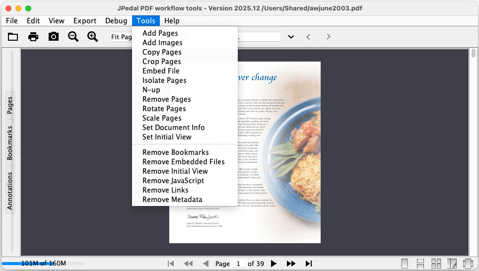Click the memory usage progress bar
The height and width of the screenshot is (271, 479).
(43, 264)
